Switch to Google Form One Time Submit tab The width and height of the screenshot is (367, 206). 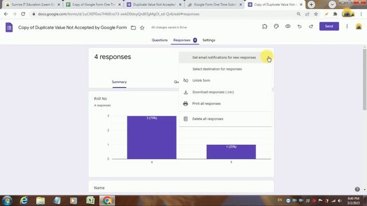click(214, 5)
